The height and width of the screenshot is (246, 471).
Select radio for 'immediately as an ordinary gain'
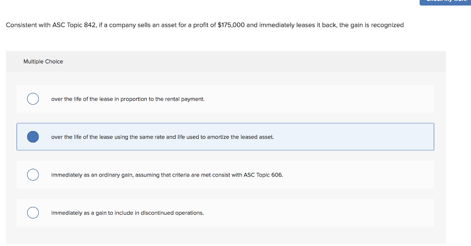33,175
